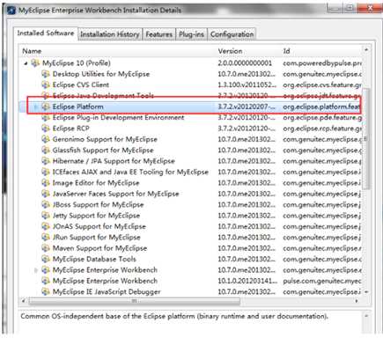Open the Plug-ins tab
This screenshot has height=338, width=383.
pyautogui.click(x=191, y=34)
